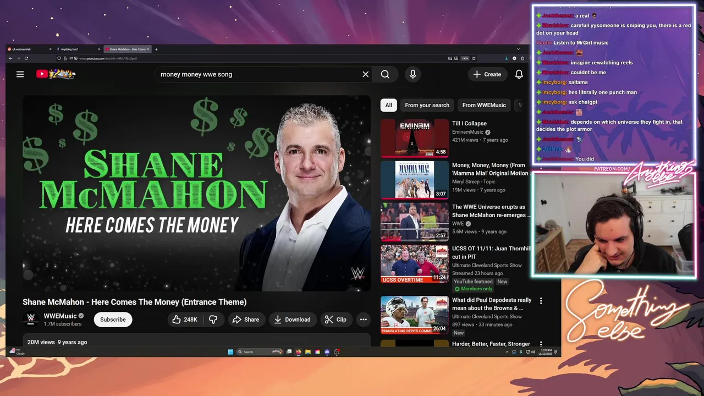Click 'Members only' badge
The height and width of the screenshot is (396, 704).
click(473, 289)
